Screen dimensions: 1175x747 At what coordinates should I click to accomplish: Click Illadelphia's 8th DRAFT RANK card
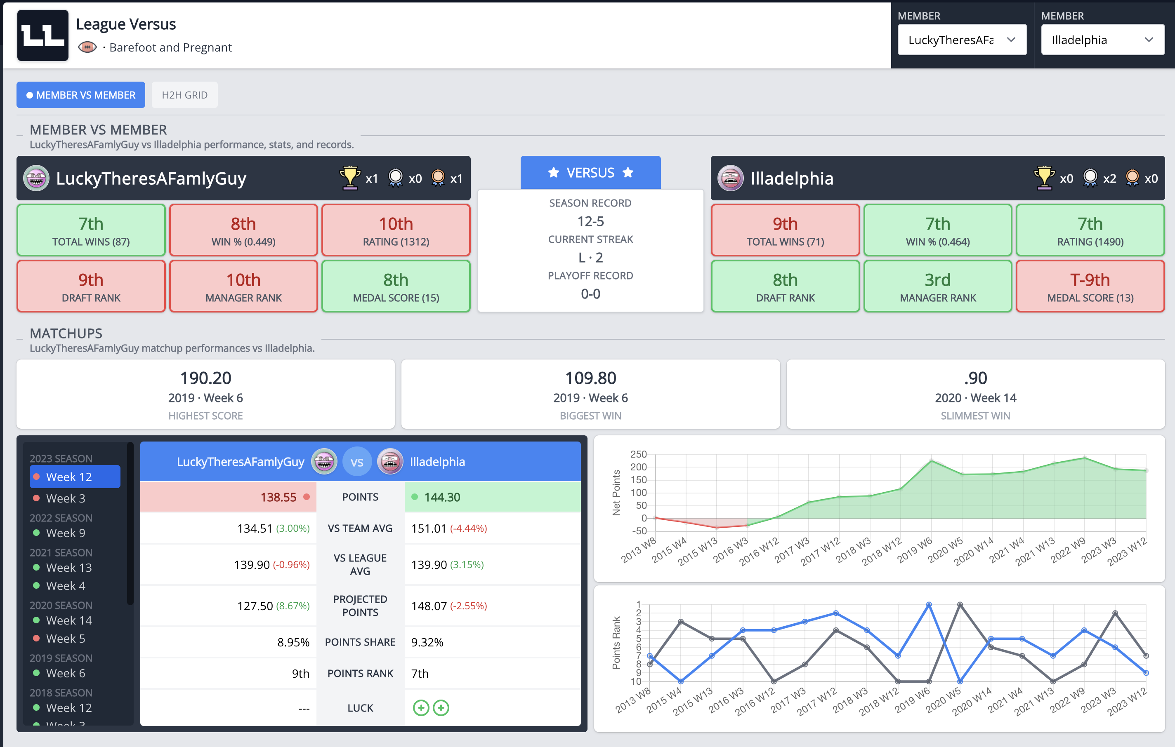pyautogui.click(x=786, y=286)
